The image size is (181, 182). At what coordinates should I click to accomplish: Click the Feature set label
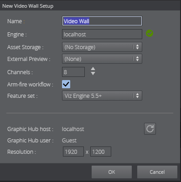coord(22,96)
